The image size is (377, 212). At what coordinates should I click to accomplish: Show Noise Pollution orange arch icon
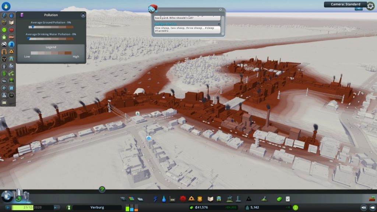click(x=4, y=52)
